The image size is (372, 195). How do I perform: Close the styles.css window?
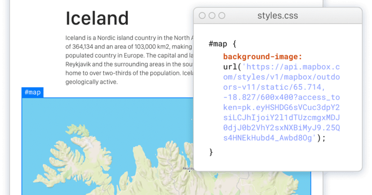(202, 16)
